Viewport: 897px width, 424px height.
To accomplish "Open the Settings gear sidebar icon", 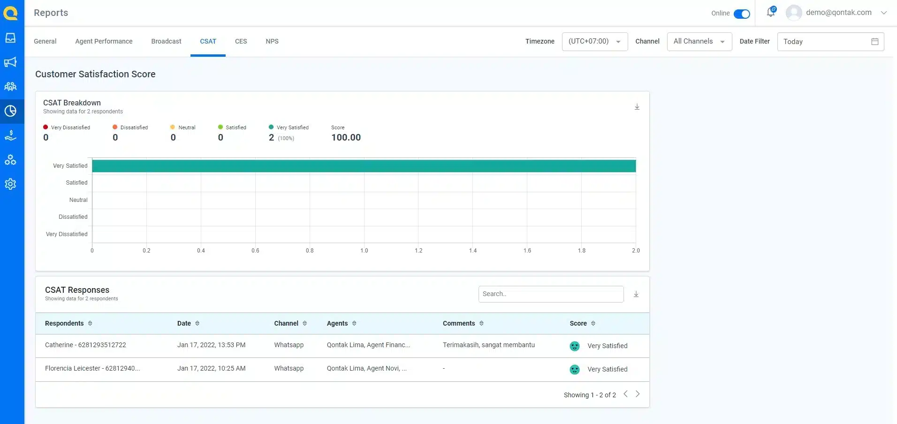I will point(10,184).
